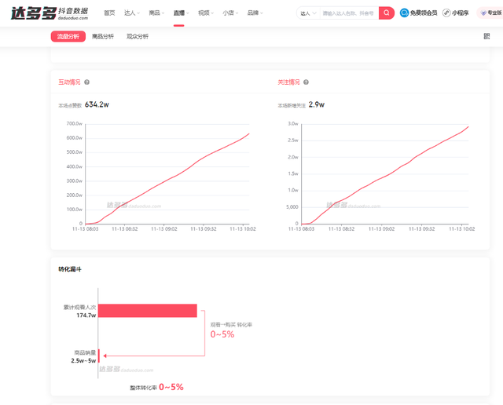Expand the 商品 navigation menu
This screenshot has width=503, height=405.
tap(156, 13)
